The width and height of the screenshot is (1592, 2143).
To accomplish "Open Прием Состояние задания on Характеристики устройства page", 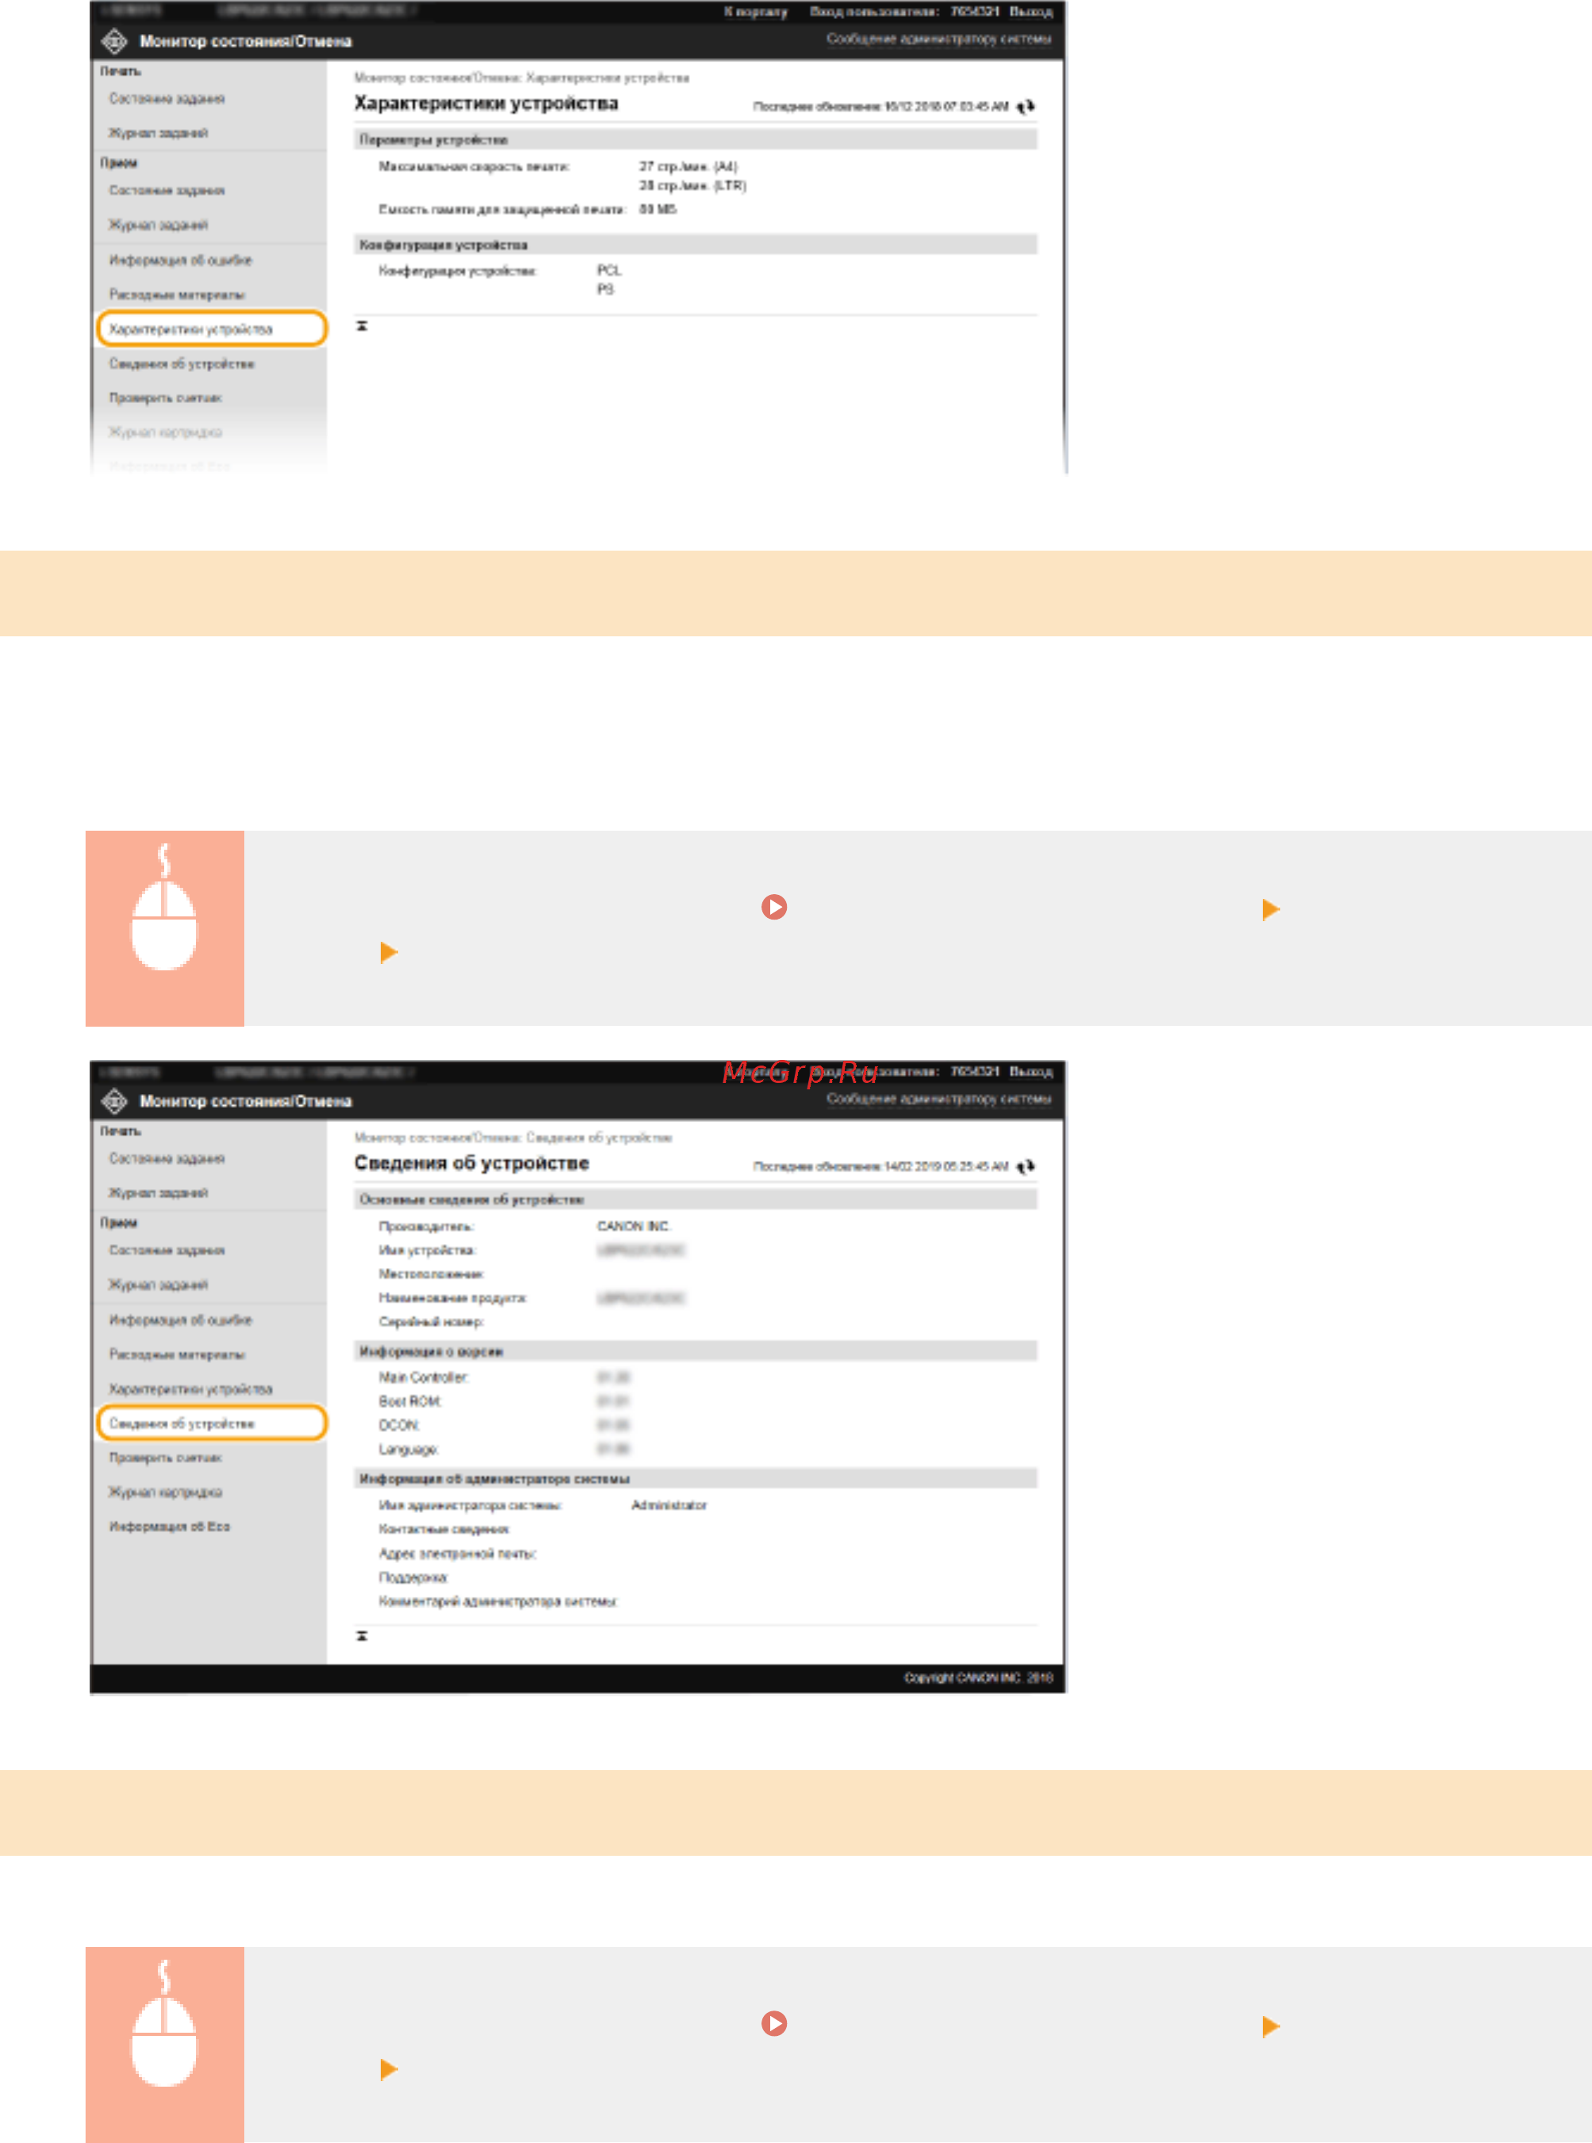I will (167, 191).
